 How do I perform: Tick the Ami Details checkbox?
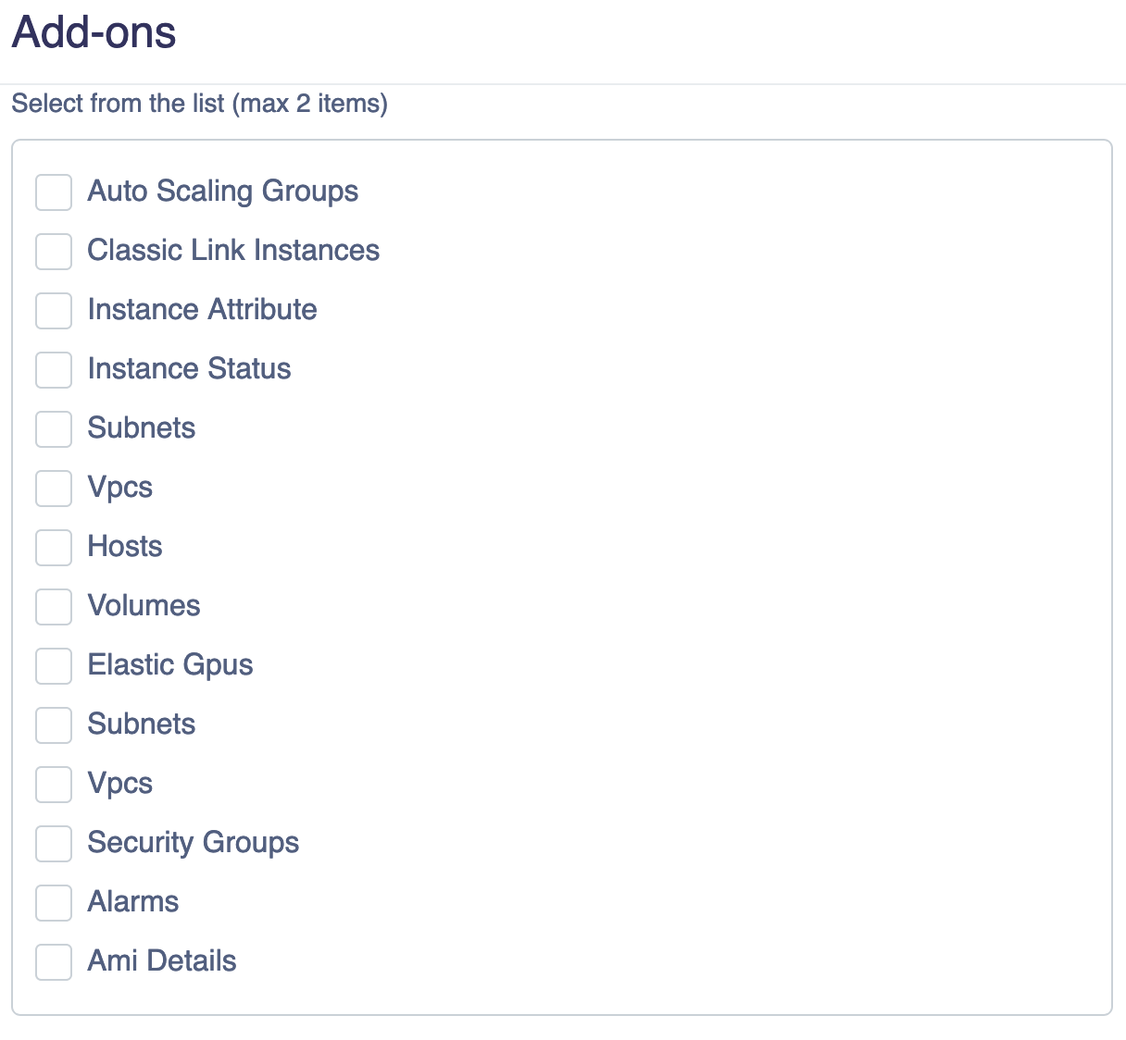(x=54, y=962)
